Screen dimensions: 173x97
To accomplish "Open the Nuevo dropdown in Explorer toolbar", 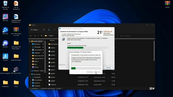I will [x=35, y=30].
